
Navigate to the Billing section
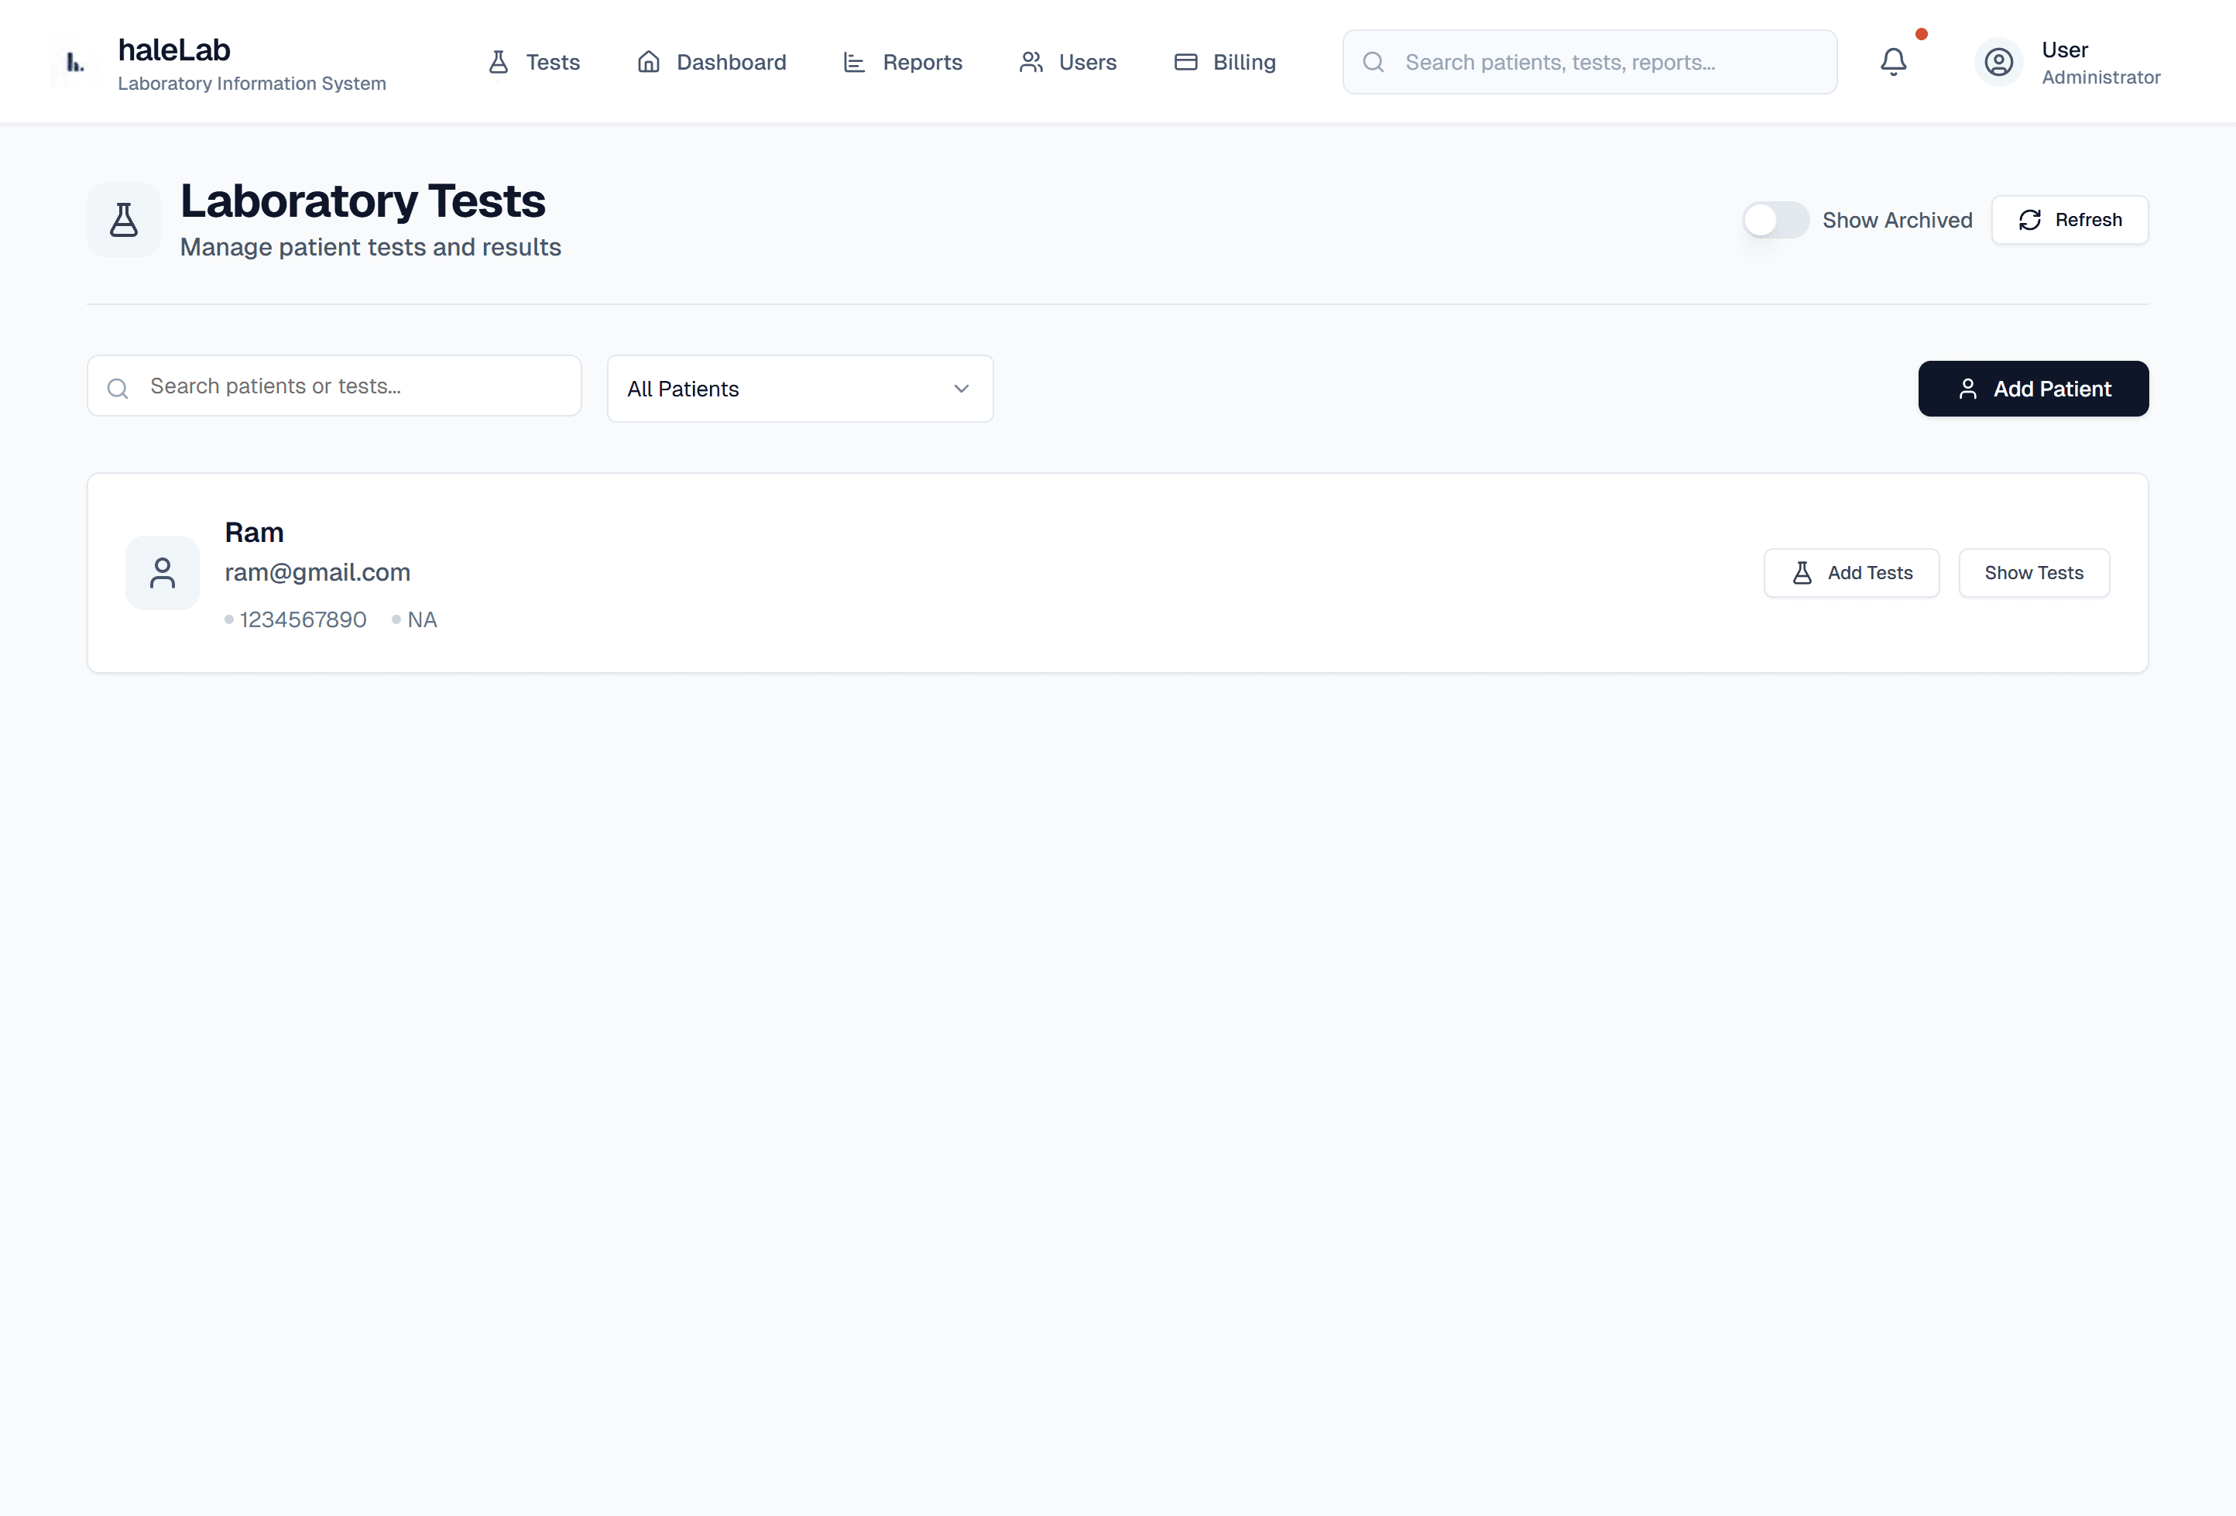1225,63
